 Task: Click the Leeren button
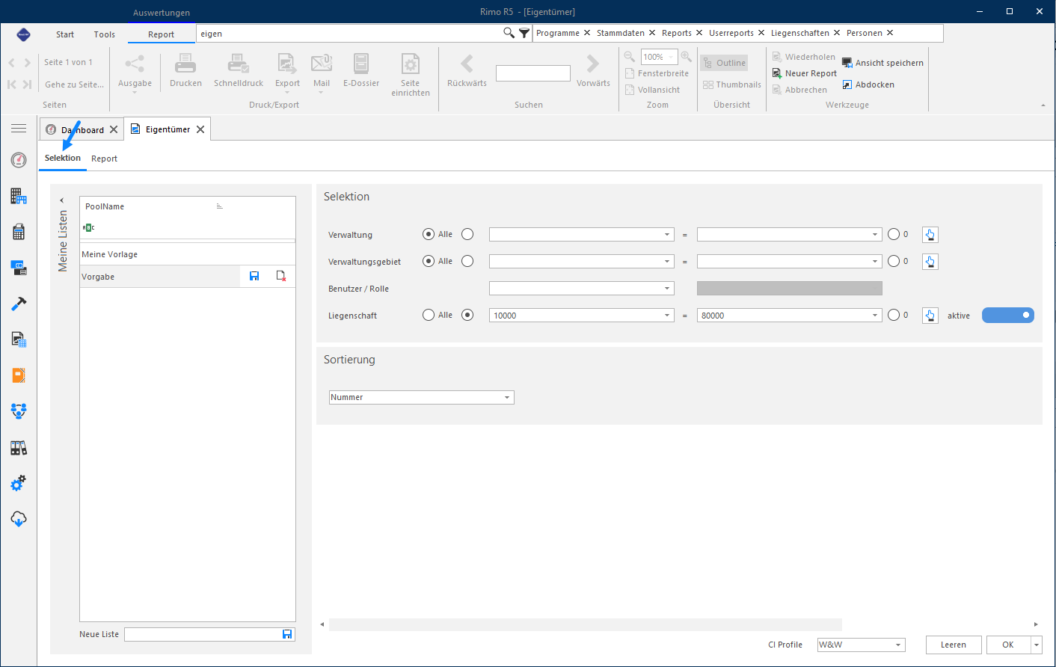[954, 645]
